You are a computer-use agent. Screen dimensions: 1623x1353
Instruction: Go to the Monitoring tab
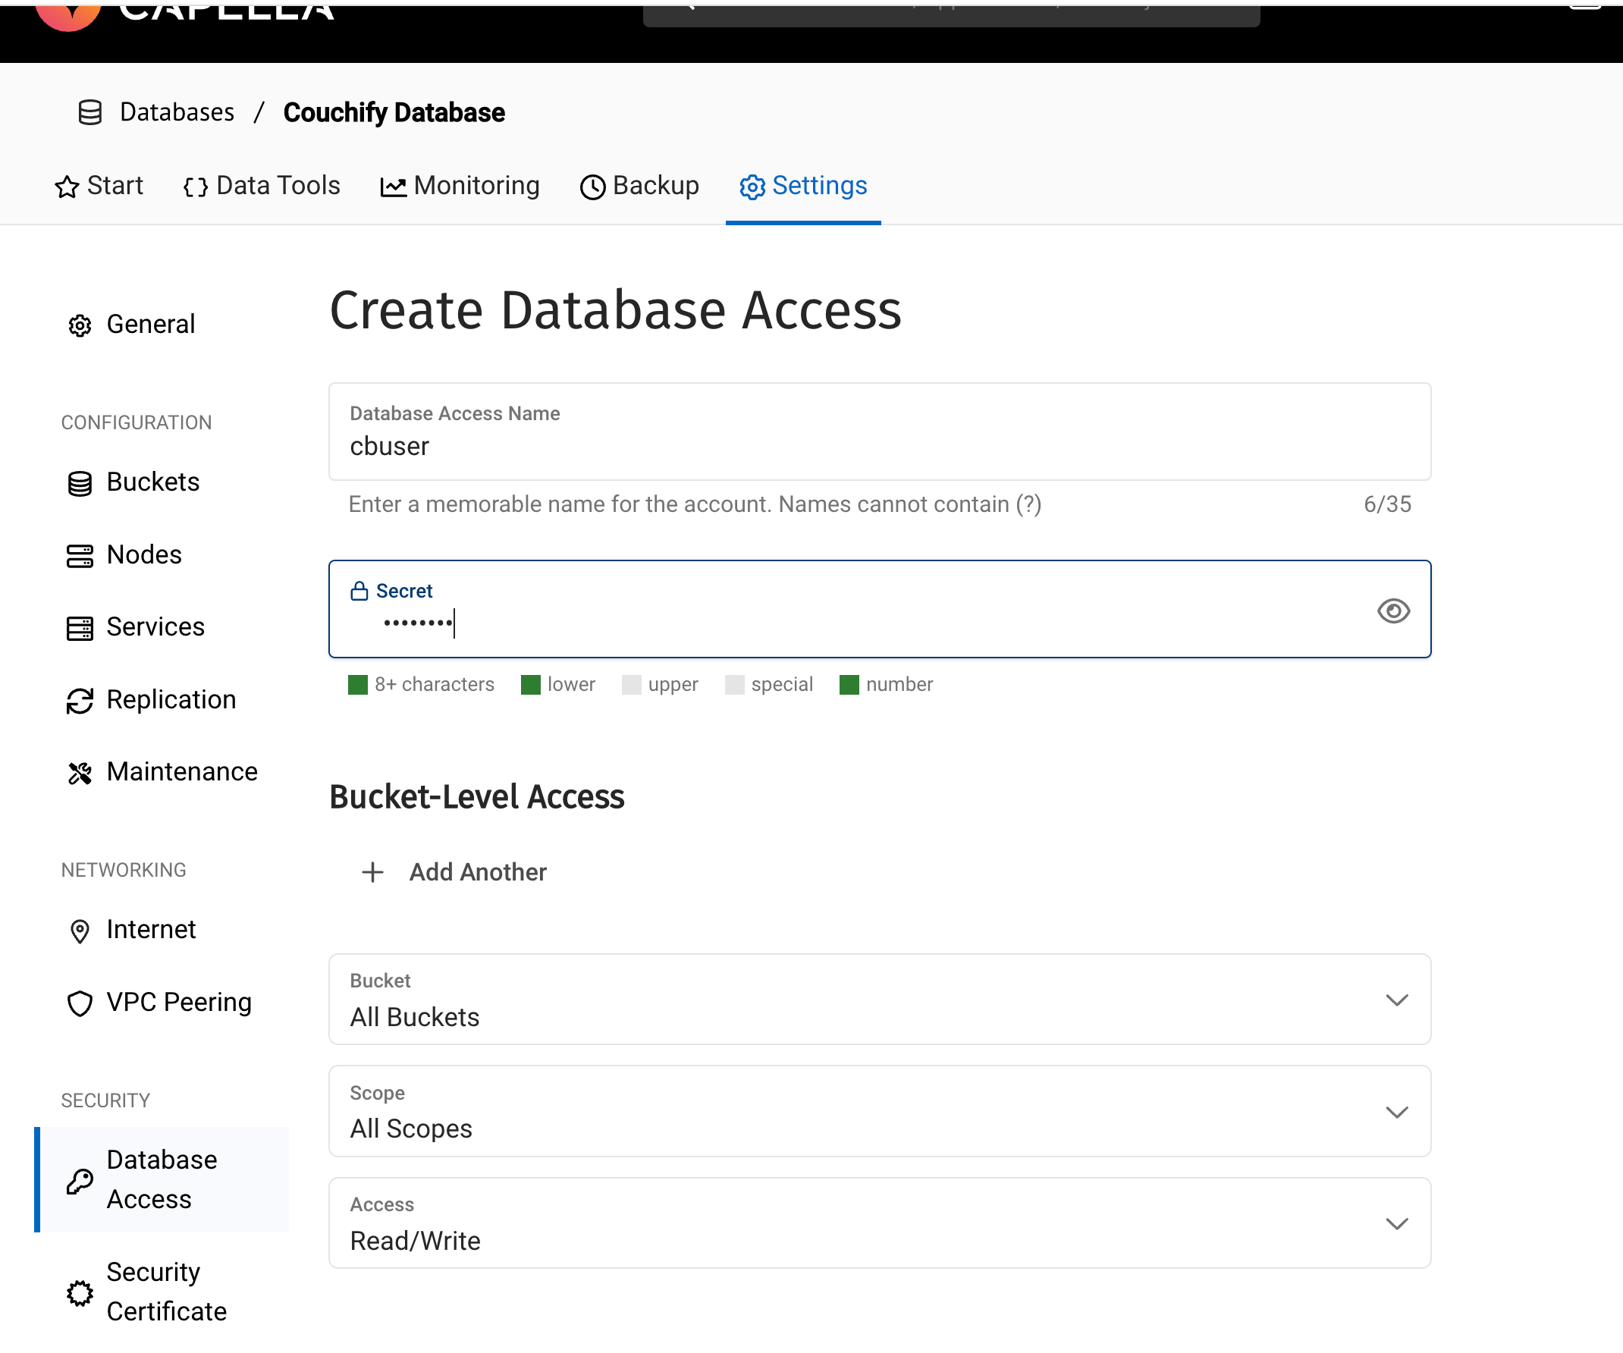pos(460,187)
